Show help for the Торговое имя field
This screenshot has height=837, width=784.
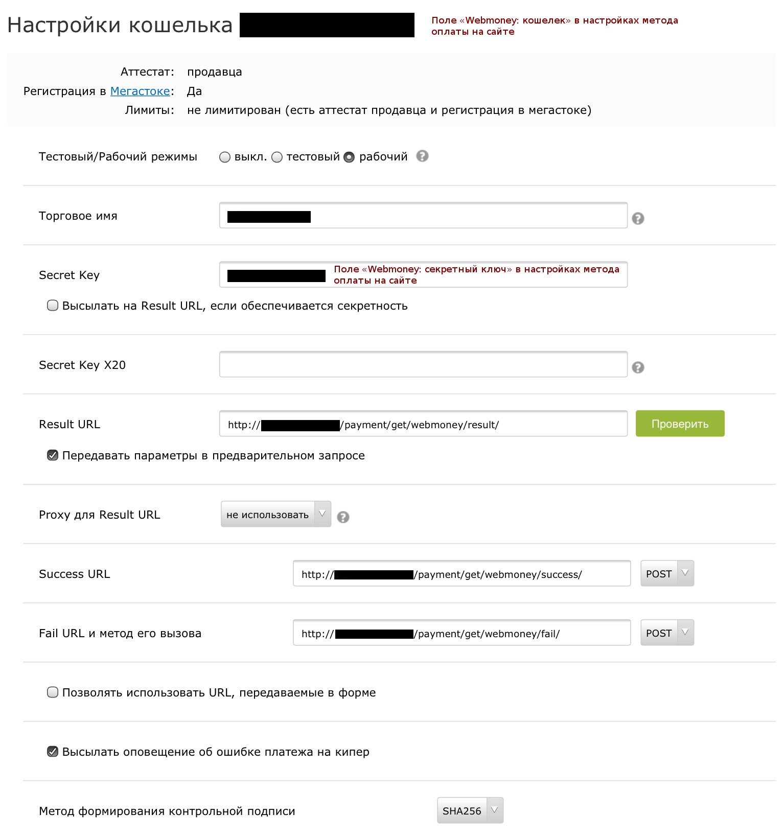(638, 219)
